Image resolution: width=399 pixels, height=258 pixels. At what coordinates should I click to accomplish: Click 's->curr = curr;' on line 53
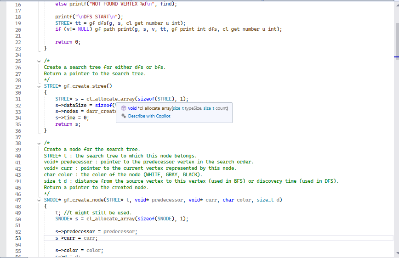coord(76,238)
